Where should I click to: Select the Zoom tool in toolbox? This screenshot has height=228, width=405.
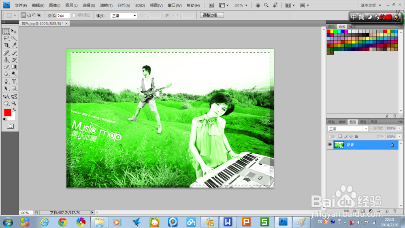[x=14, y=103]
